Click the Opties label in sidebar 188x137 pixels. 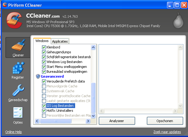[x=18, y=122]
